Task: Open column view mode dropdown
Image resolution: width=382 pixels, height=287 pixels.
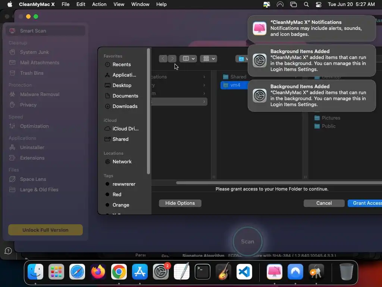Action: pos(188,59)
